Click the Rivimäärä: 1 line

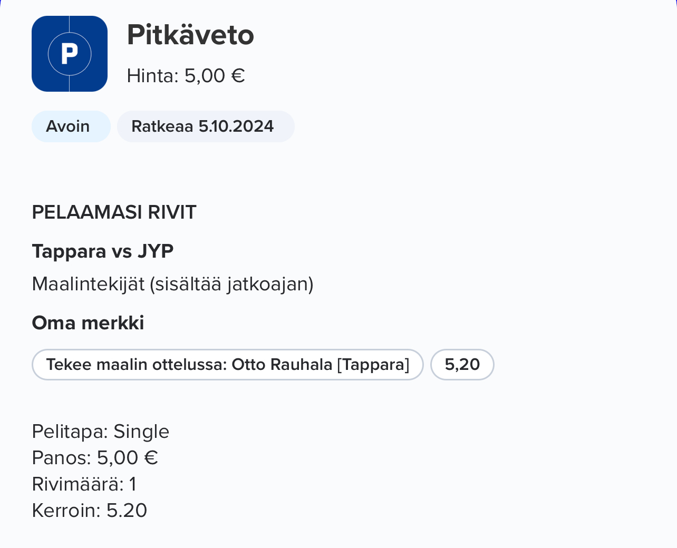pos(84,484)
